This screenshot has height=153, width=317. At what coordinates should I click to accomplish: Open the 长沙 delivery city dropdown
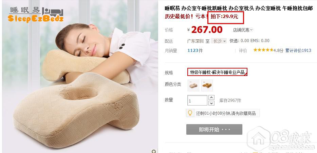(x=219, y=41)
